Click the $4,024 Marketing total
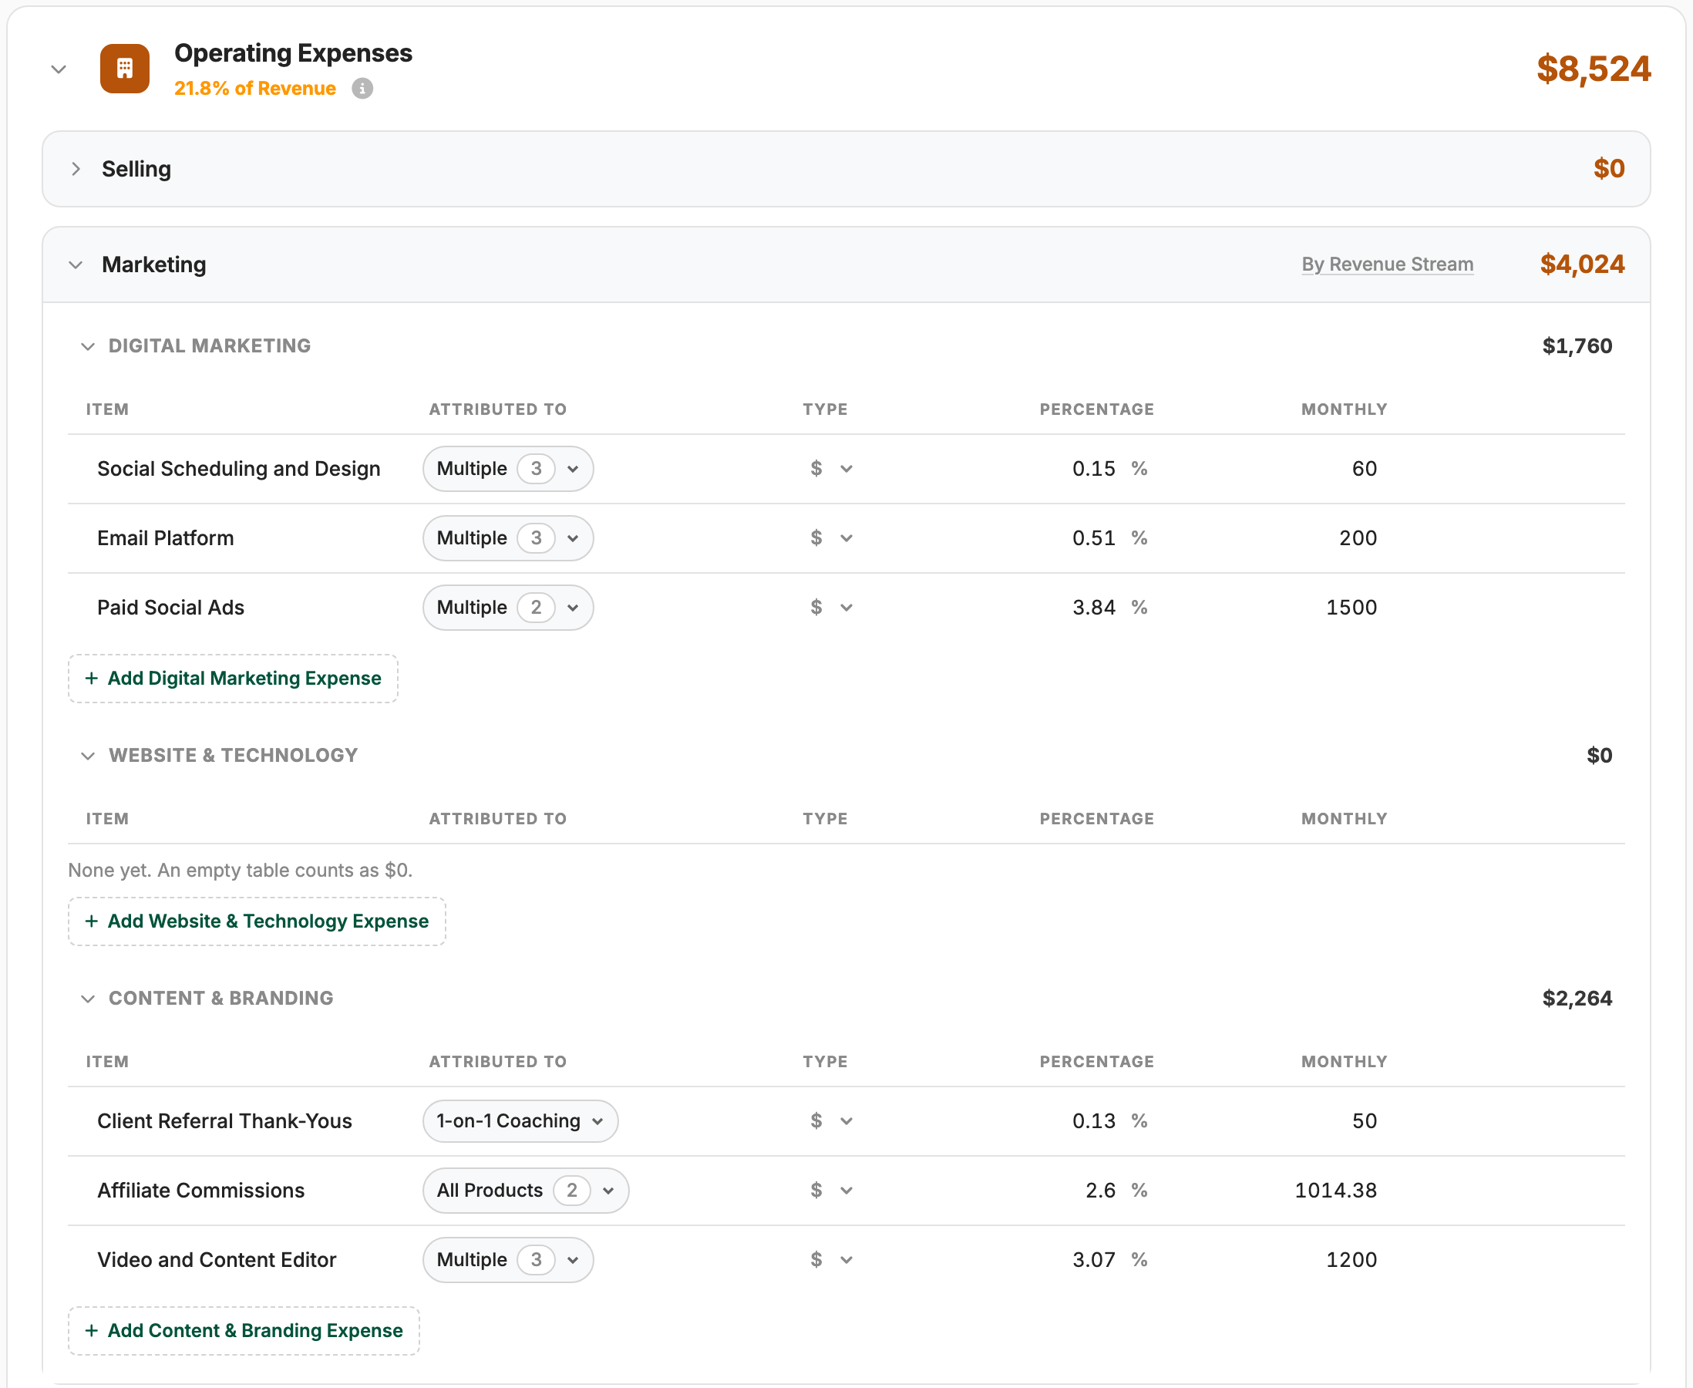The height and width of the screenshot is (1388, 1693). click(1582, 264)
